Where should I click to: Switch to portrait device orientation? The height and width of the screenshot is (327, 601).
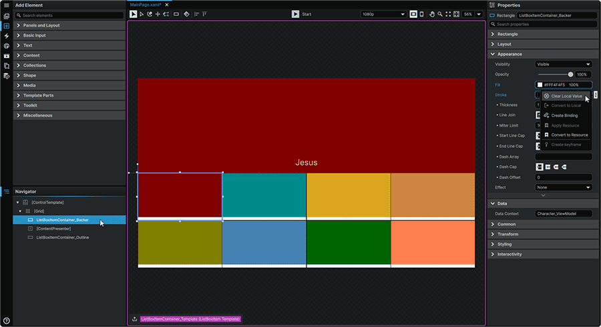click(x=421, y=14)
